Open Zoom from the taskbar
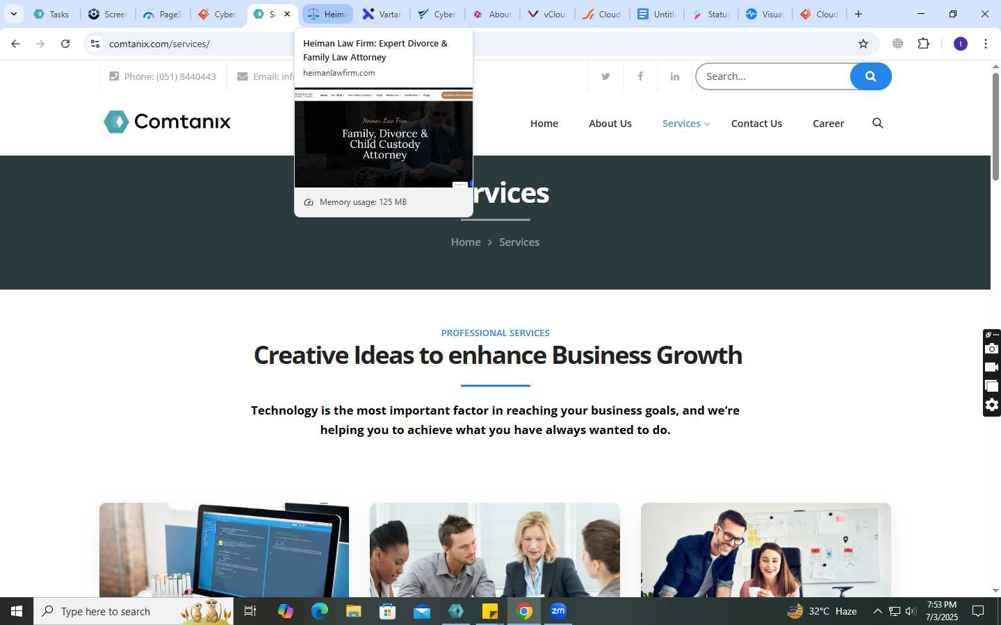Image resolution: width=1001 pixels, height=625 pixels. (x=558, y=611)
